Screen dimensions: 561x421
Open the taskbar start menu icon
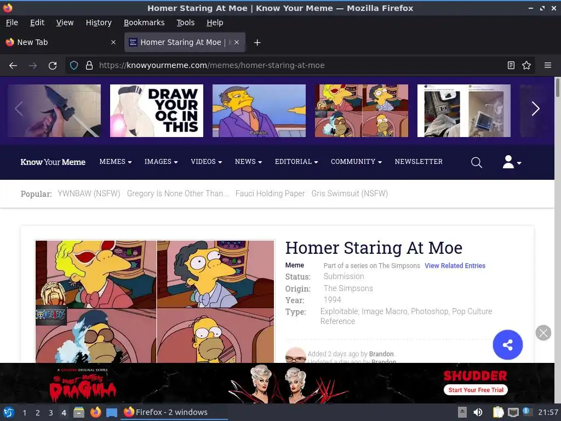(x=9, y=412)
